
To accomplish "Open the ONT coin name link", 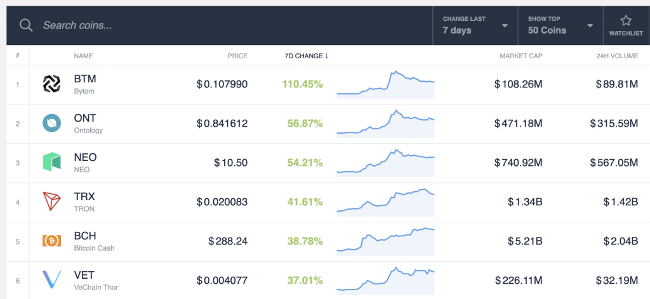I will 85,118.
